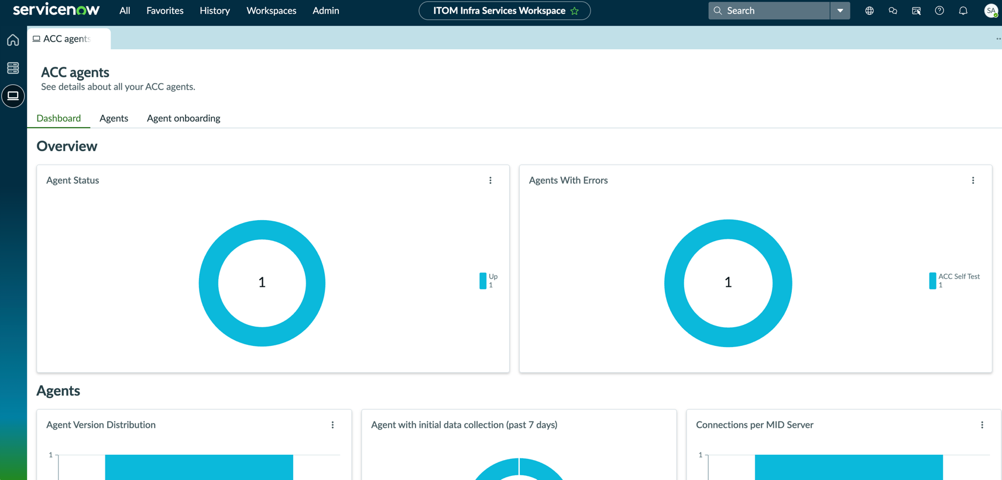Screen dimensions: 1002x480
Task: Expand the search options dropdown arrow
Action: click(840, 11)
